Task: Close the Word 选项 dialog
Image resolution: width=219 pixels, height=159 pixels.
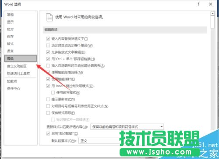Action: point(211,4)
